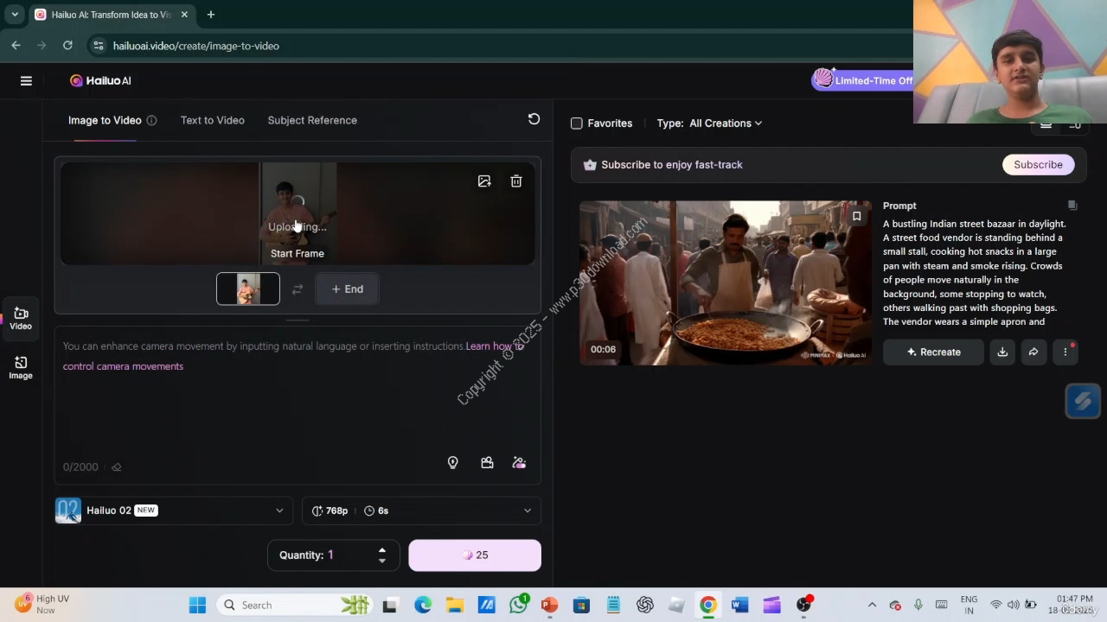
Task: Click the replace image icon
Action: 484,181
